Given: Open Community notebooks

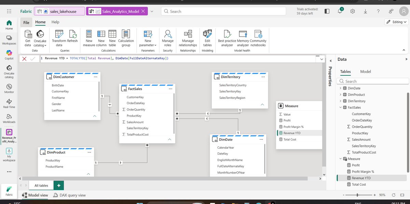Looking at the screenshot, I should [258, 38].
